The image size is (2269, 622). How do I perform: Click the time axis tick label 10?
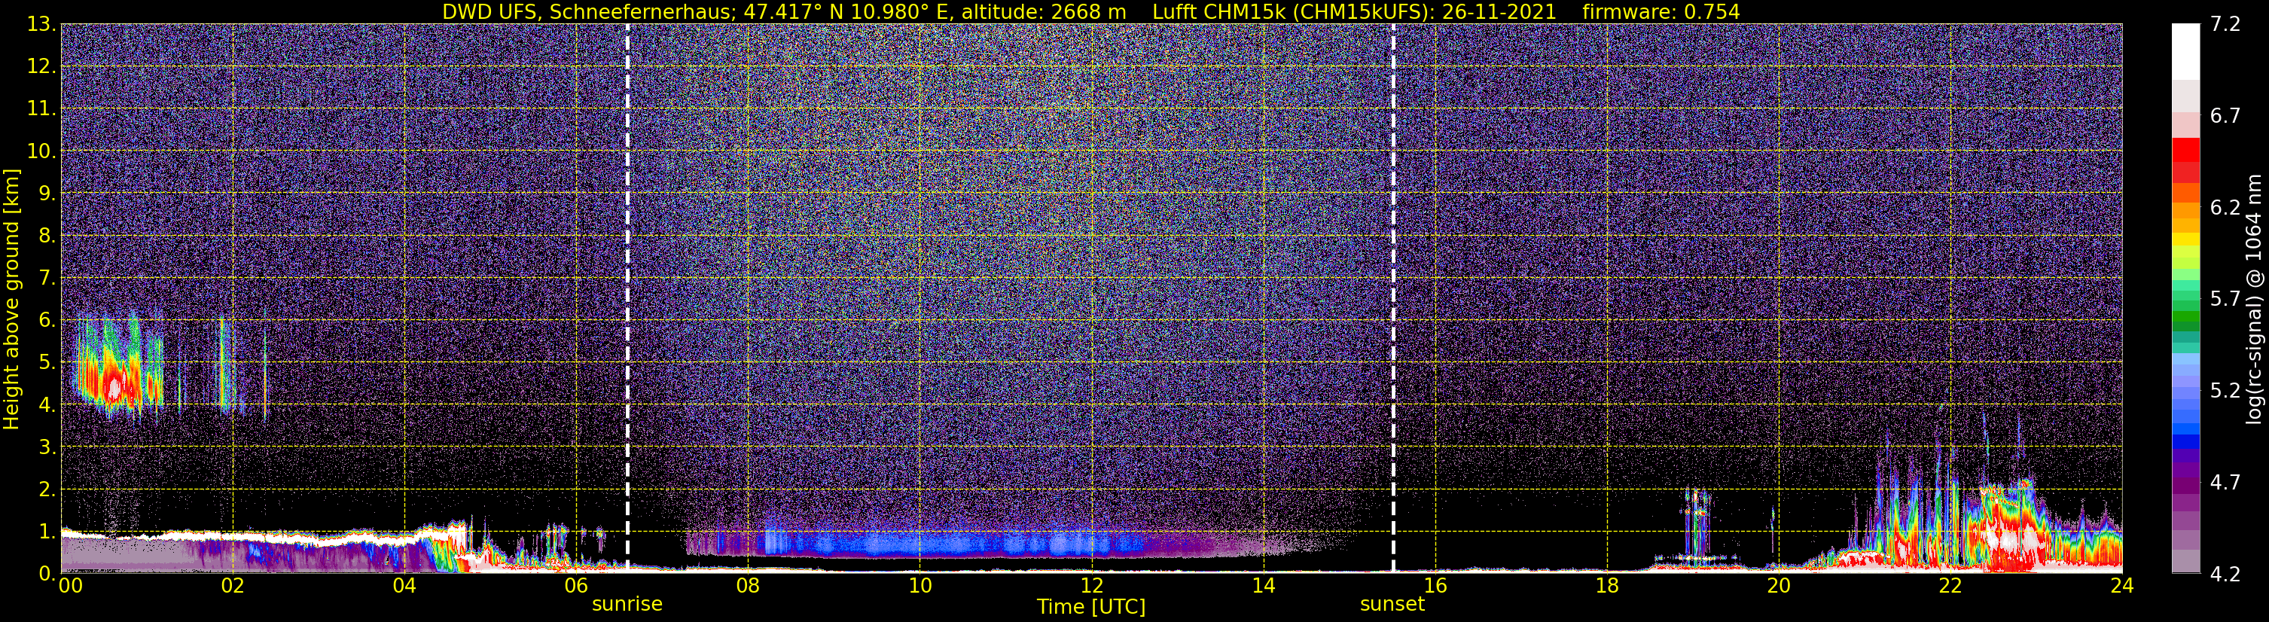pos(919,586)
